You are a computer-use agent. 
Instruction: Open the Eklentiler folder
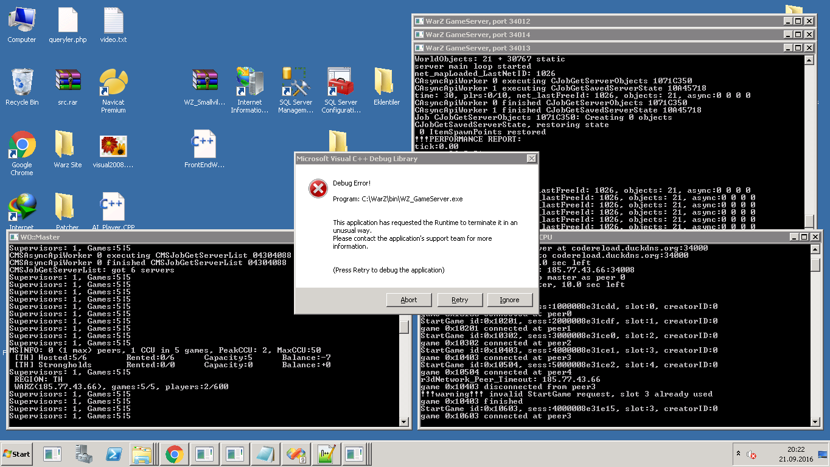click(386, 87)
